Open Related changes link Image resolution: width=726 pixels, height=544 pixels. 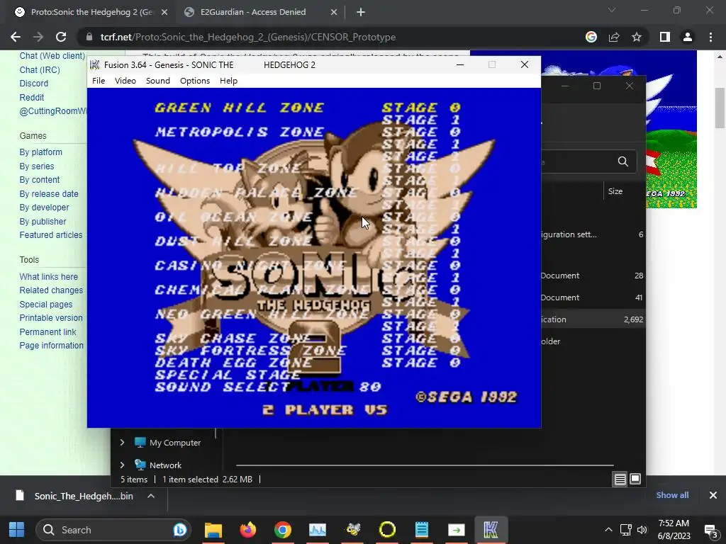pos(51,290)
